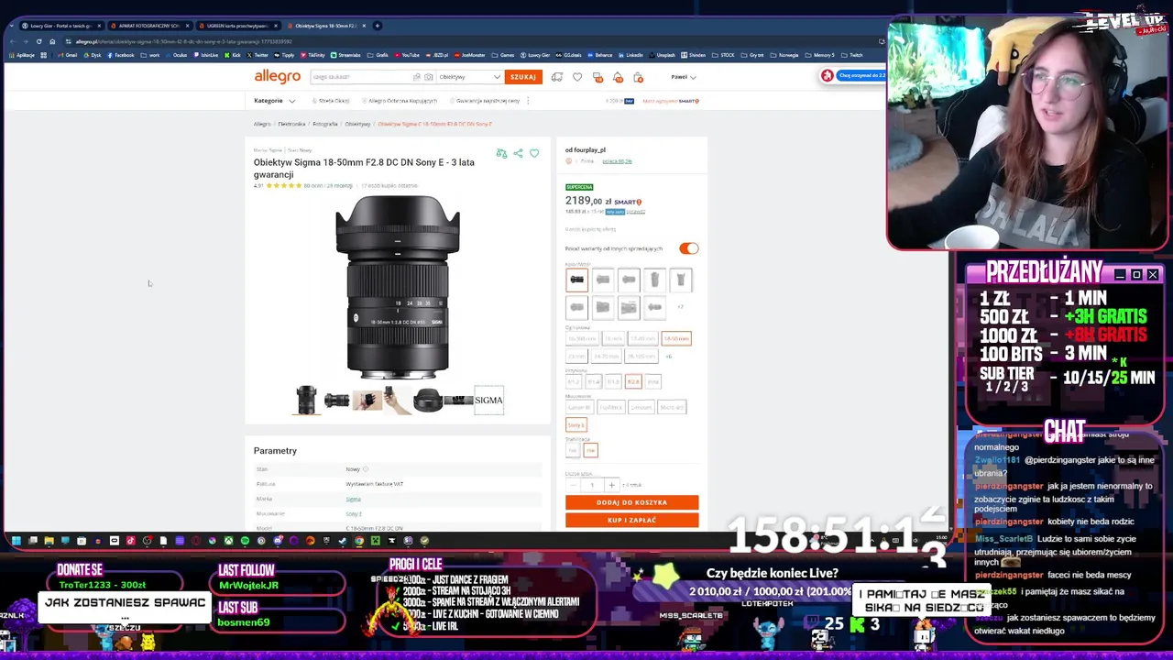
Task: Select the f/2.8 aperture option
Action: coord(633,381)
